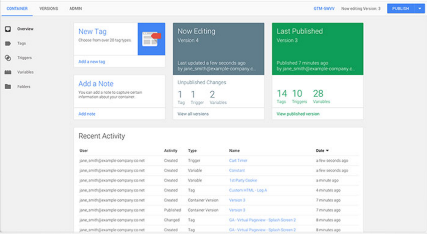The image size is (427, 234).
Task: Click the Published activity cell
Action: (173, 210)
